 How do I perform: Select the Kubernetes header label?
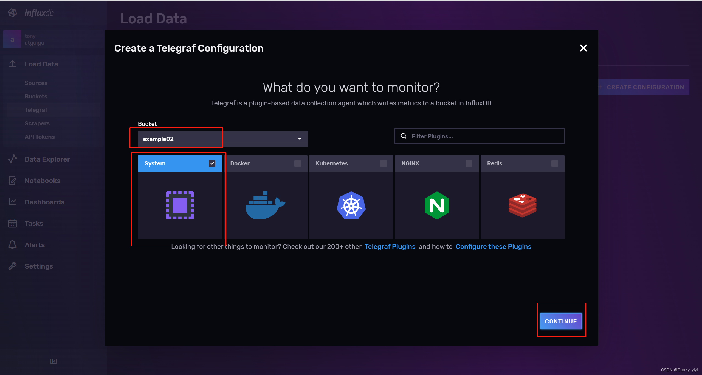[332, 163]
